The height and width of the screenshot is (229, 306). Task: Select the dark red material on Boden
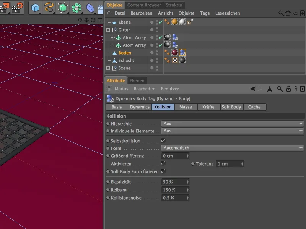(x=175, y=52)
